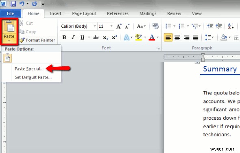
Task: Save the document with the floppy disk icon
Action: click(13, 4)
